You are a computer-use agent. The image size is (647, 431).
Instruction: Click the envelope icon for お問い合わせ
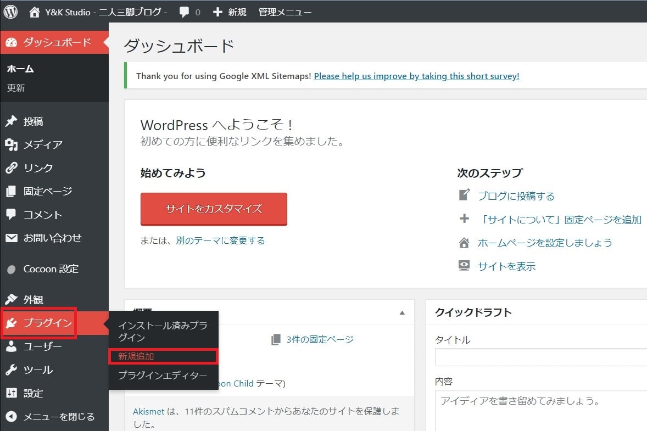click(x=12, y=238)
